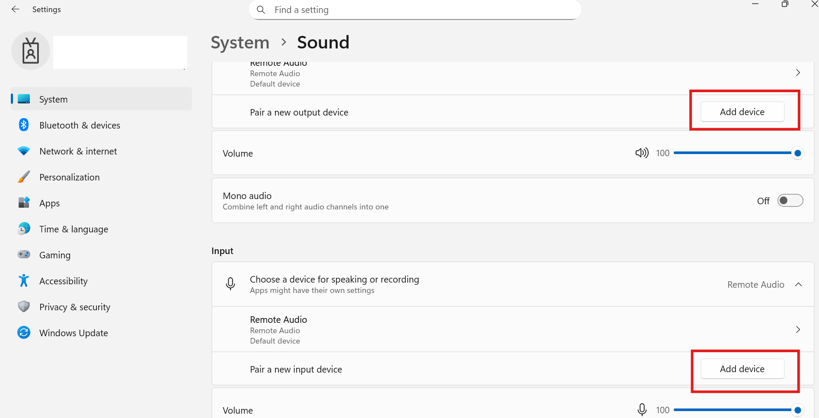Click Add device for input pairing
The width and height of the screenshot is (819, 418).
click(742, 369)
